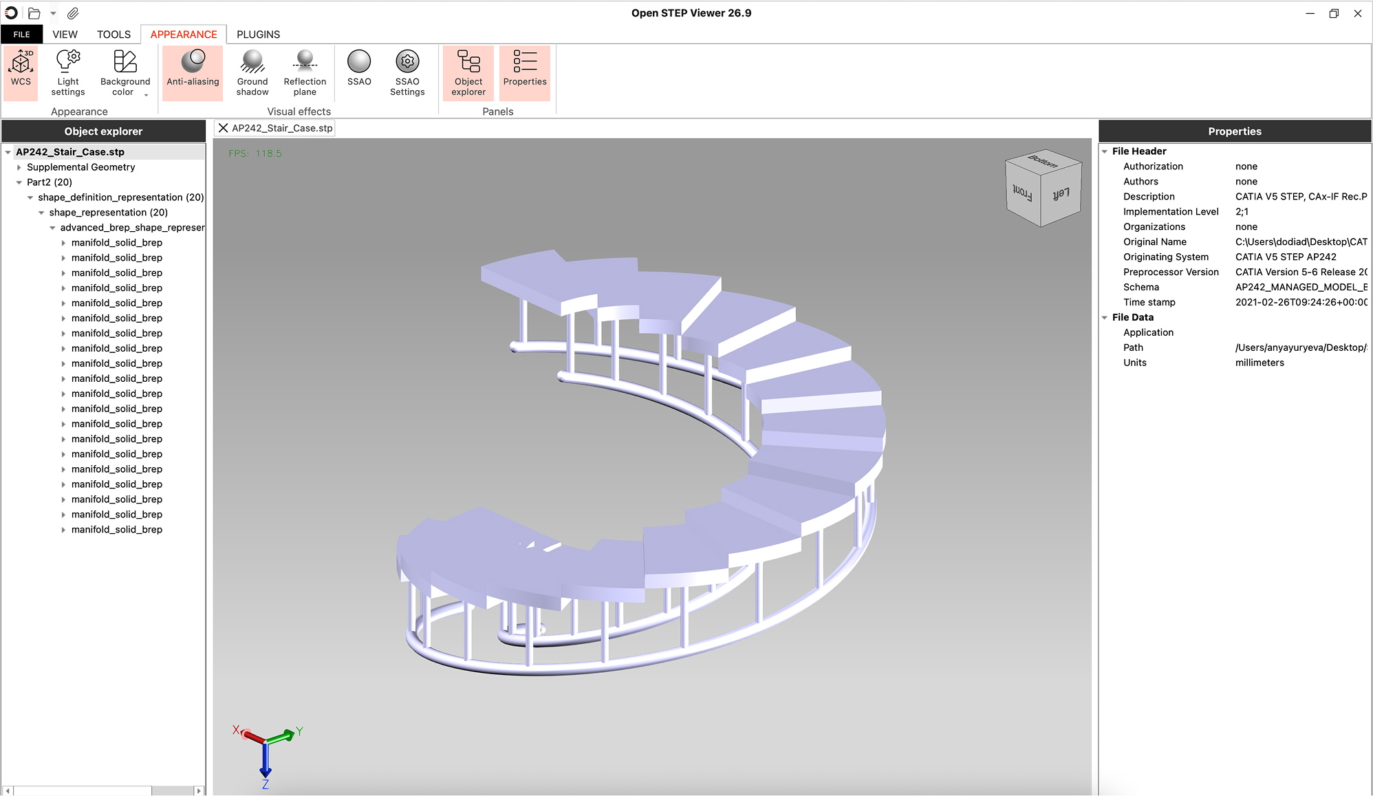This screenshot has height=796, width=1373.
Task: Click the FILE button
Action: point(22,34)
